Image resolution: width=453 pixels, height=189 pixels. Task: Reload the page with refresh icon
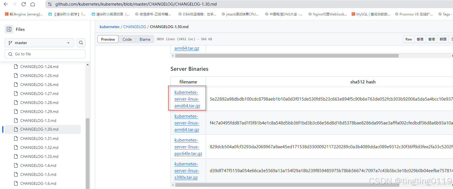(x=24, y=4)
